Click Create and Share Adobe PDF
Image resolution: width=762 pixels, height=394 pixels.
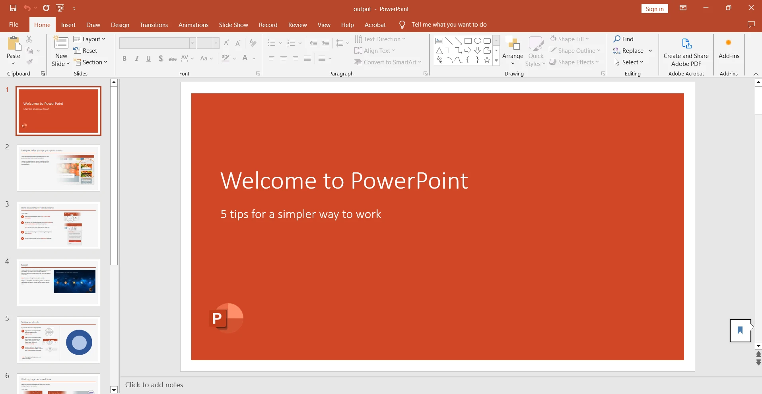(x=686, y=52)
